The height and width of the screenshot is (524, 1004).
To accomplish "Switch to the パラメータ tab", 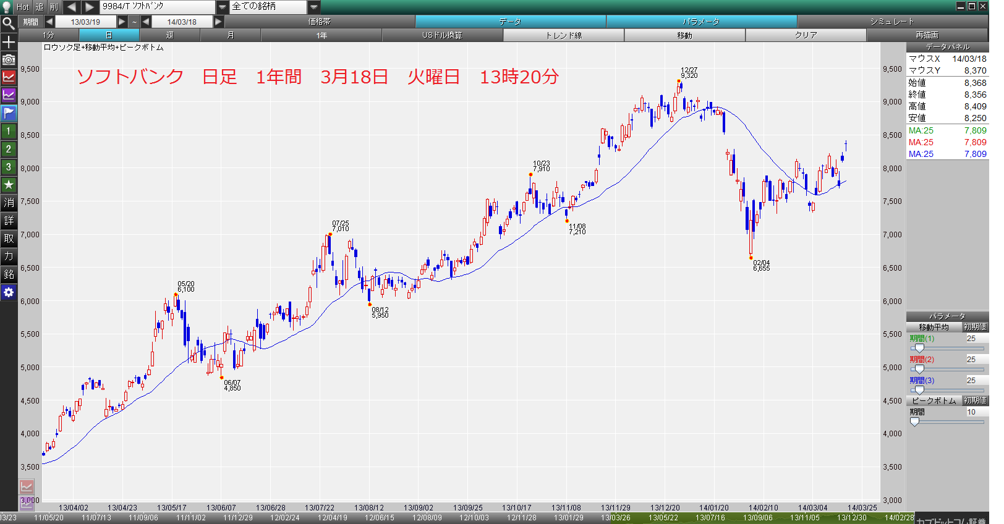I will coord(702,22).
